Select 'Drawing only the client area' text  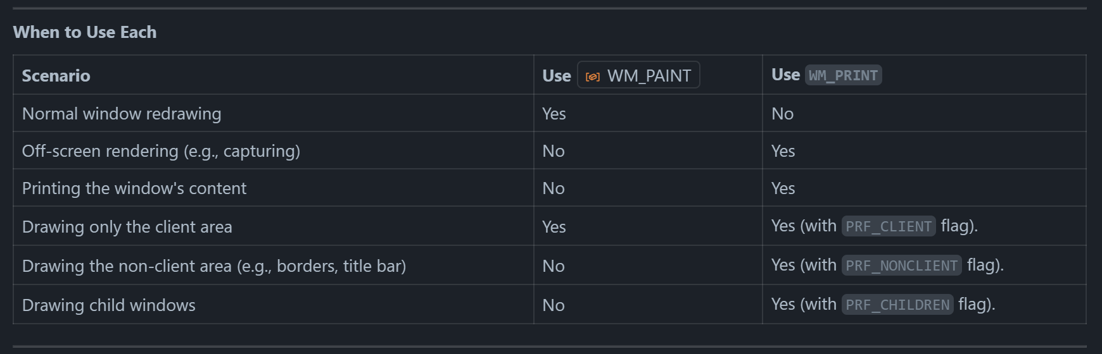[x=127, y=227]
